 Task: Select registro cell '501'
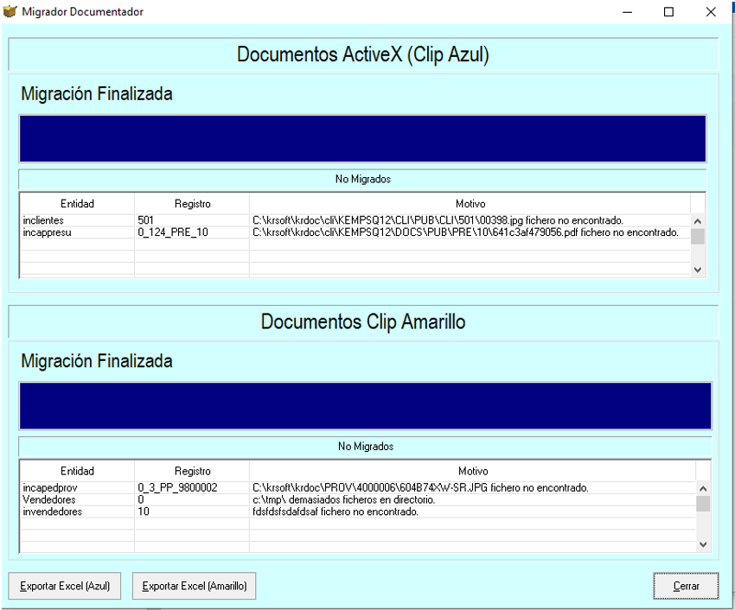click(192, 220)
